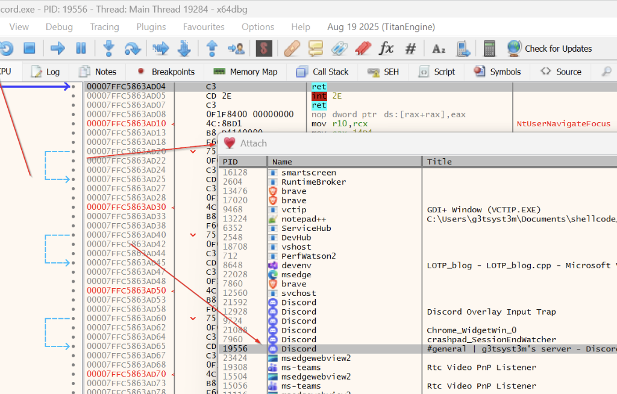This screenshot has height=394, width=617.
Task: Switch to the Breakpoints tab
Action: 166,72
